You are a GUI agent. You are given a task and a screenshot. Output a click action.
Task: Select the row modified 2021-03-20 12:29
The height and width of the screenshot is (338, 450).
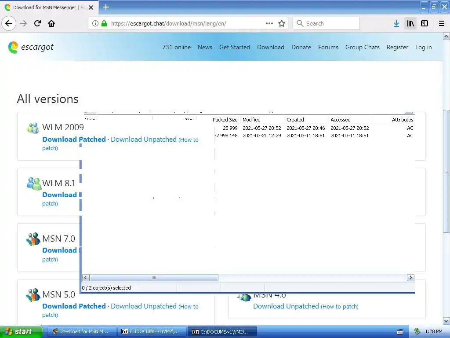314,136
